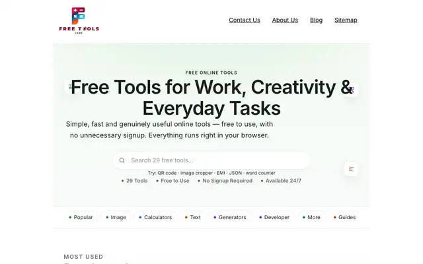Click the 'JSON' search suggestion
The image size is (423, 264).
[x=235, y=173]
